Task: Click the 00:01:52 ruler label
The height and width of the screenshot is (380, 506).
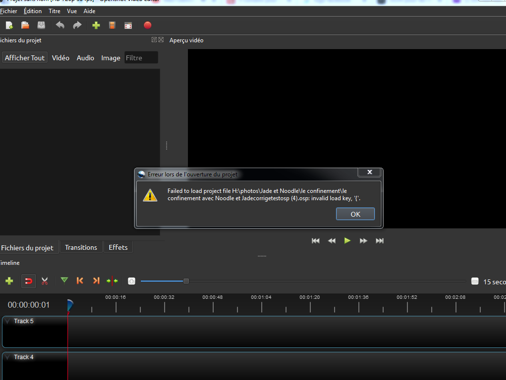Action: coord(406,297)
